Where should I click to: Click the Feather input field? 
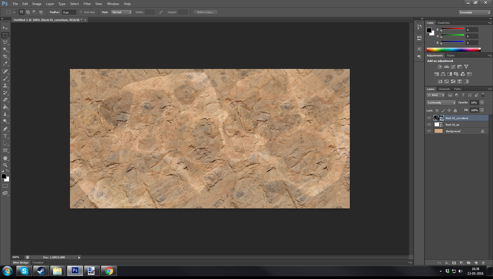[x=69, y=12]
